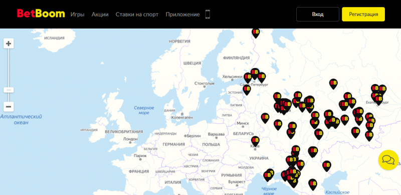Click the Бухарест city label
Screen dimensions: 401x195
(237, 182)
